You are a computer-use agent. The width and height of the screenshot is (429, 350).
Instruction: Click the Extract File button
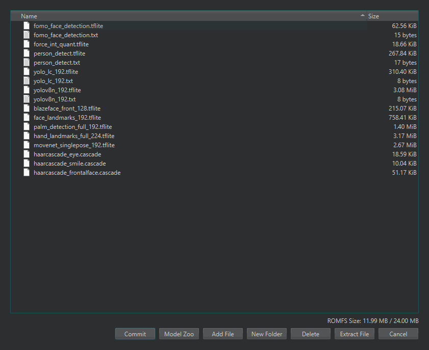(355, 334)
